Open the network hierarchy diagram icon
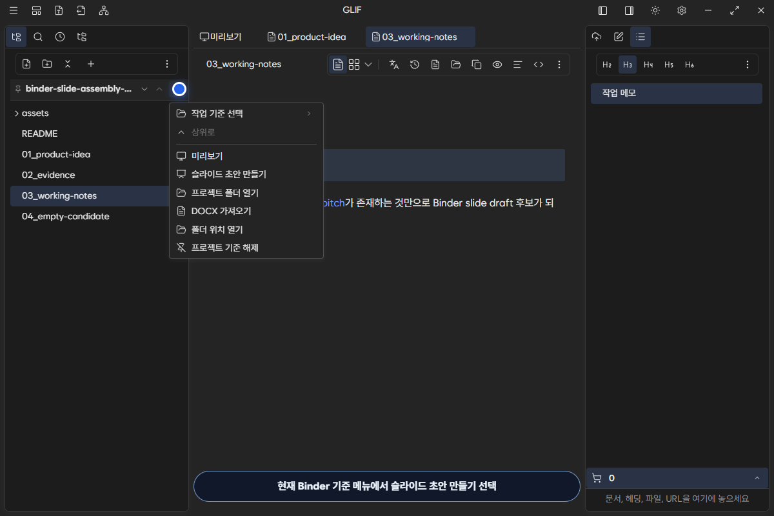The image size is (774, 516). coord(104,10)
